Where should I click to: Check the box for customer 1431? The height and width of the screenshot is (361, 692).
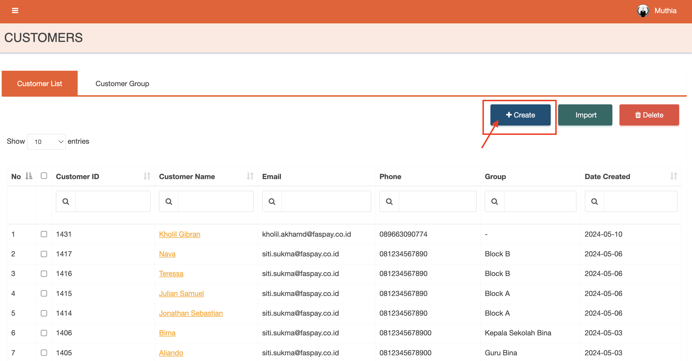tap(44, 234)
